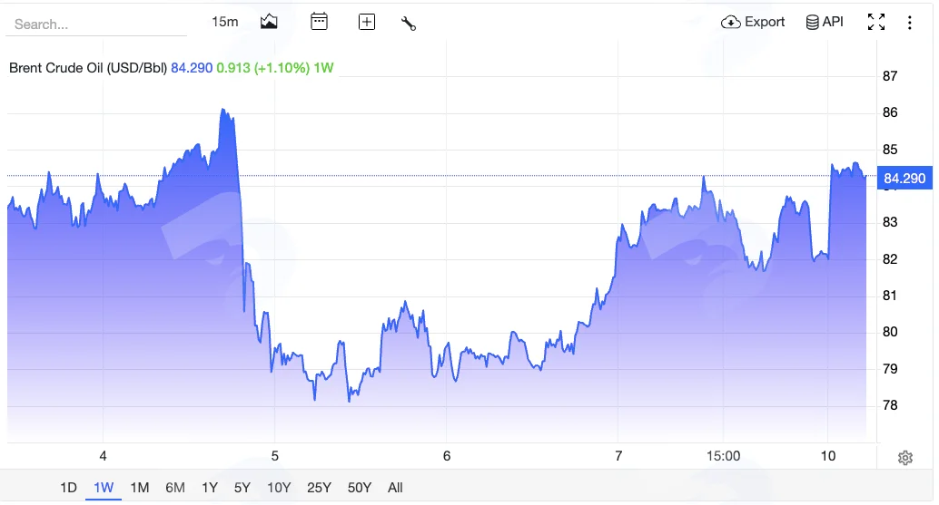
Task: Open the three-dot more options menu
Action: pos(910,23)
